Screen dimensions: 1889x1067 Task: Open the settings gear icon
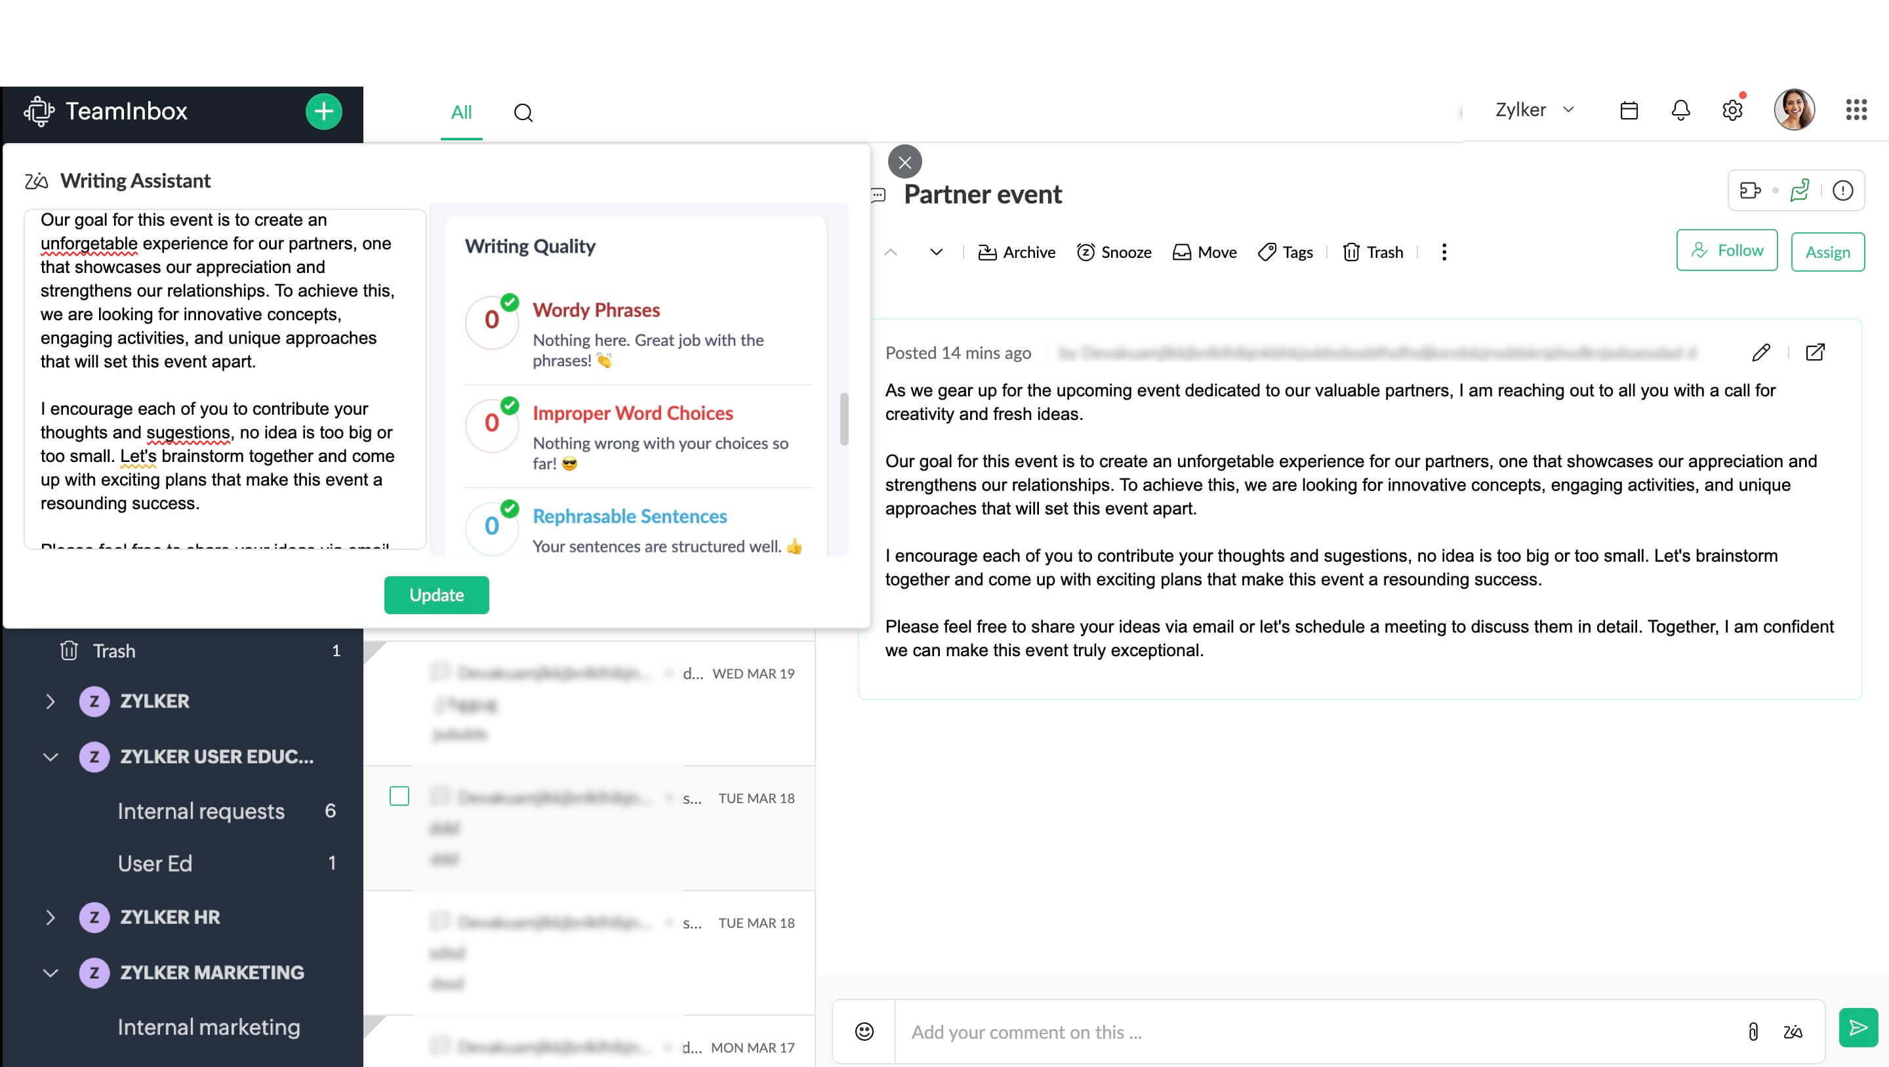coord(1732,110)
